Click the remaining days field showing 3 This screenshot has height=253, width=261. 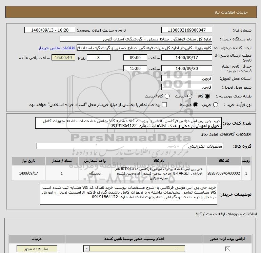(99, 57)
